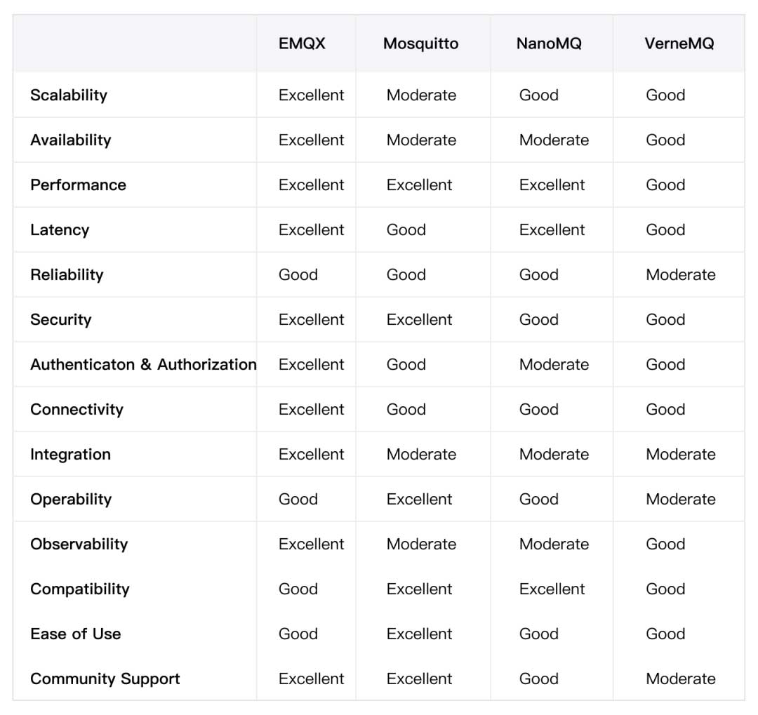Click the EMQX column header
The width and height of the screenshot is (758, 715).
[x=302, y=44]
